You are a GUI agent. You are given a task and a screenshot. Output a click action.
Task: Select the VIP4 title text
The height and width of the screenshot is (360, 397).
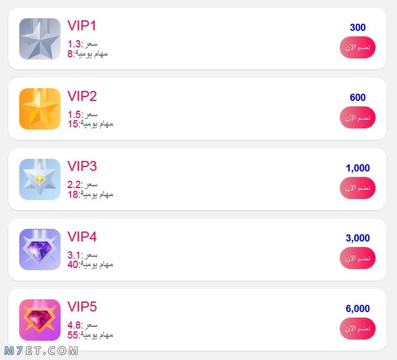click(x=82, y=237)
